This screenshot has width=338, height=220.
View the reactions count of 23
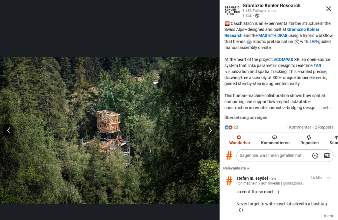point(231,127)
